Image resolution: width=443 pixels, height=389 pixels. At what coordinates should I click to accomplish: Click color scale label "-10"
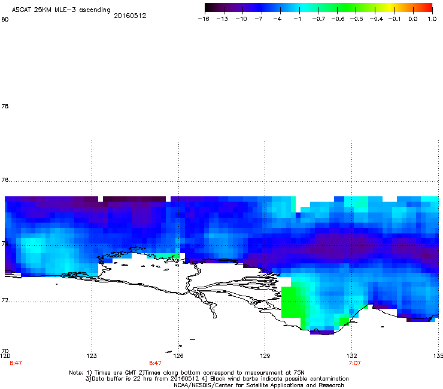241,19
